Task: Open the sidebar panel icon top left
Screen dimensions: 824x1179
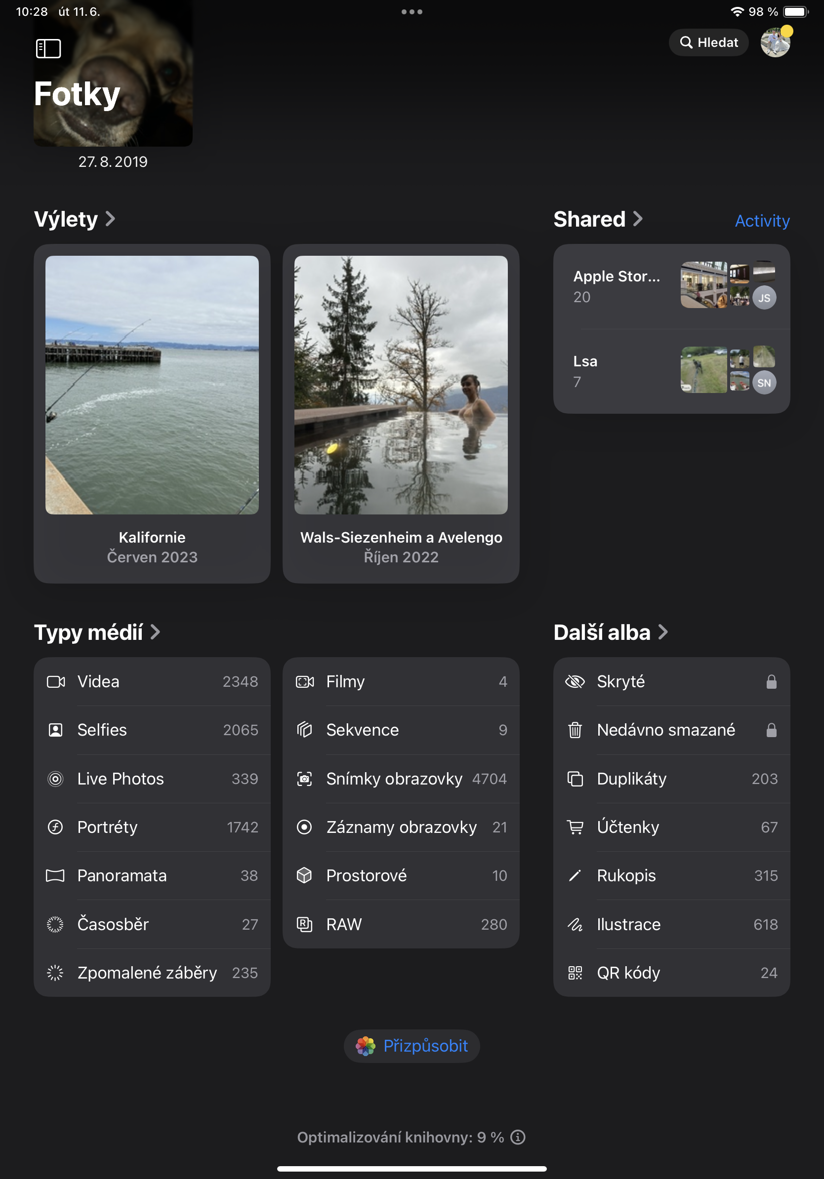Action: [48, 48]
